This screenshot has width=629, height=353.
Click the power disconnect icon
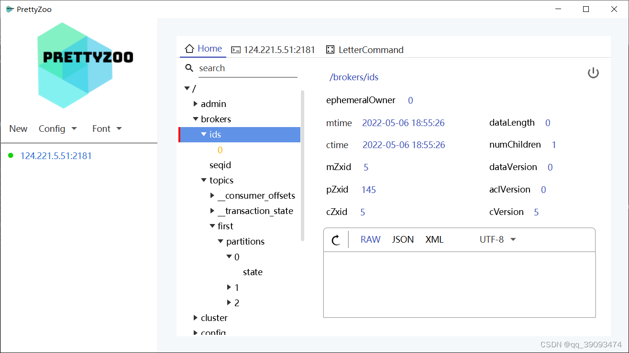[593, 73]
